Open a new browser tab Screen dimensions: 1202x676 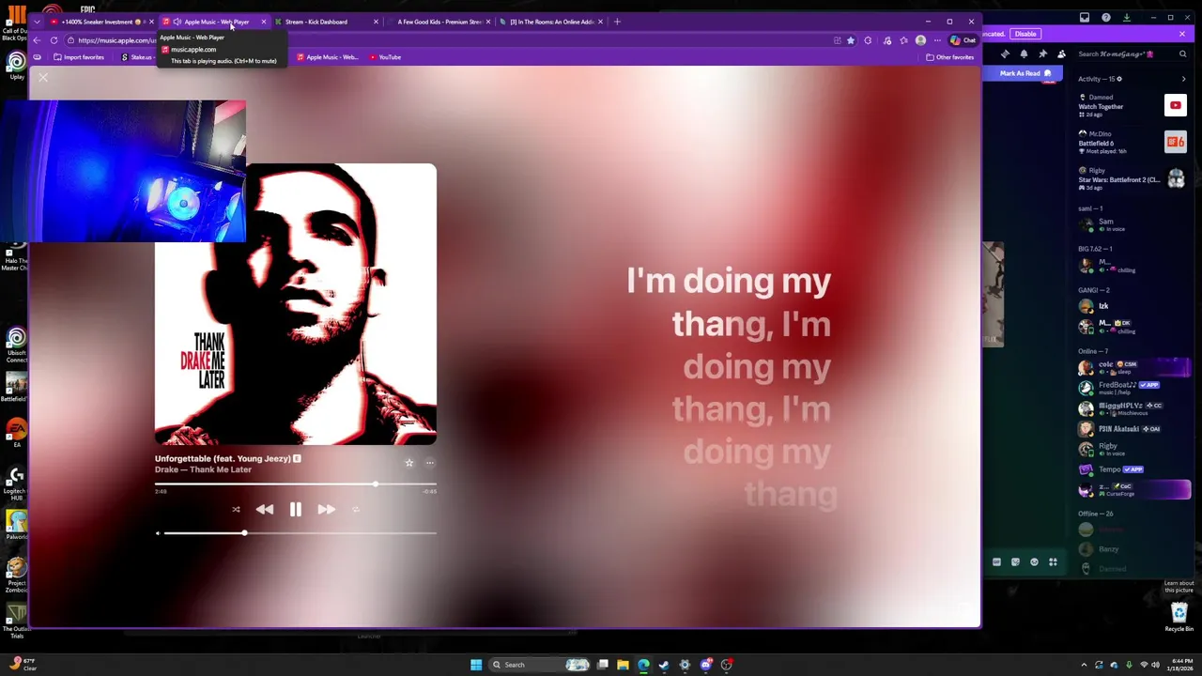617,22
